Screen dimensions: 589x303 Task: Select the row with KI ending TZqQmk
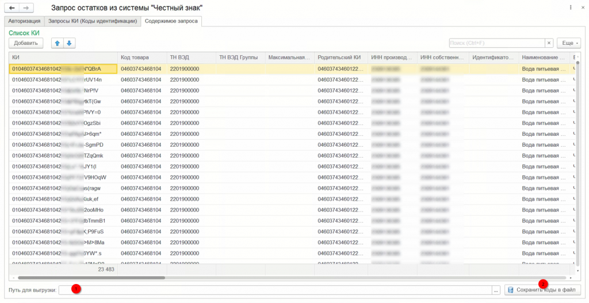(x=292, y=156)
